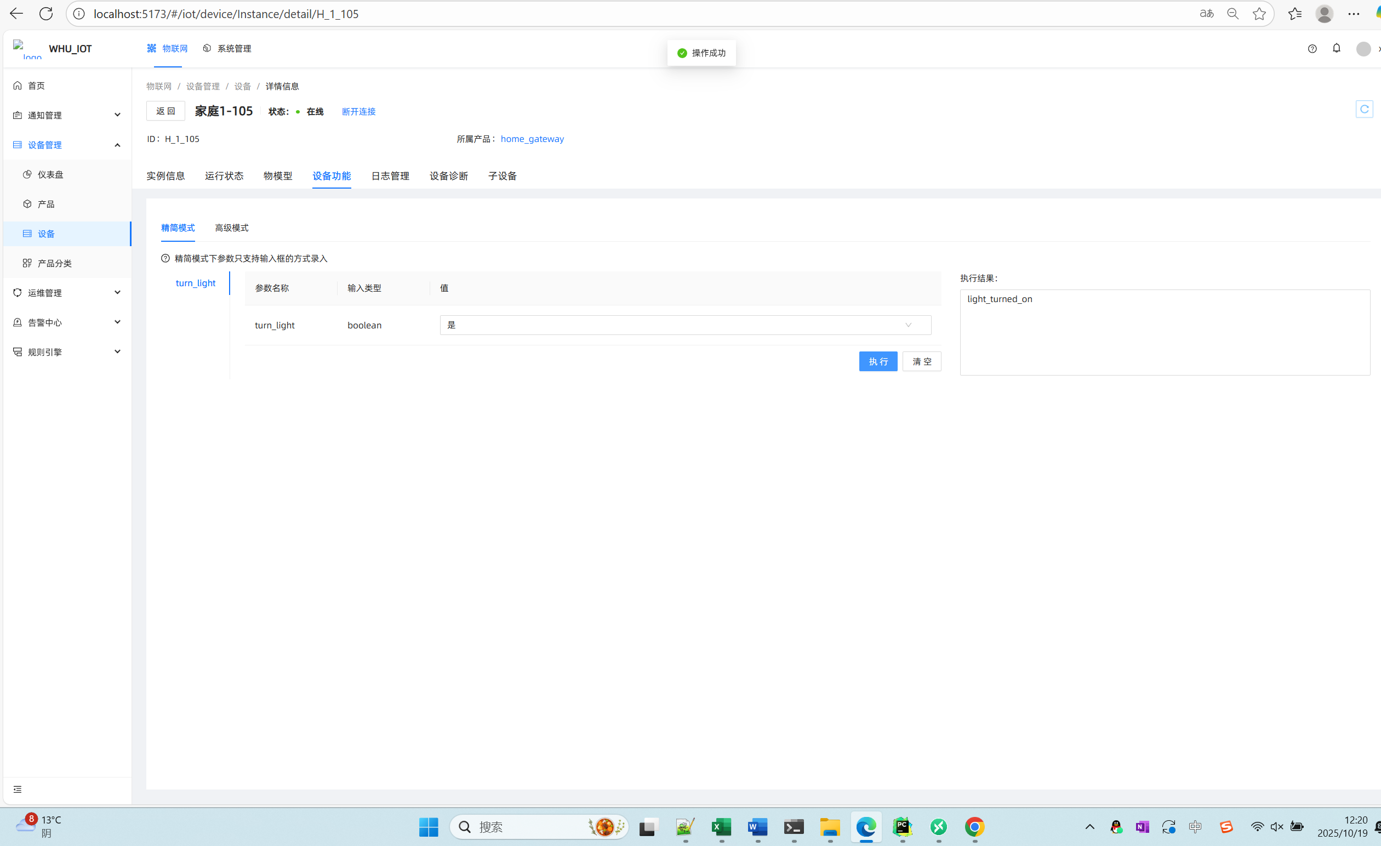Viewport: 1381px width, 846px height.
Task: Collapse the 设备管理 sidebar menu
Action: [67, 145]
